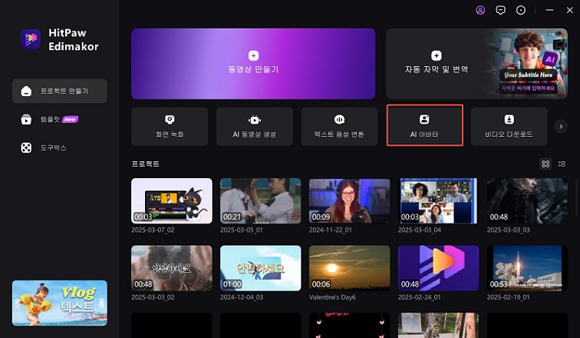This screenshot has height=338, width=580.
Task: Expand more tools with right arrow chevron
Action: click(x=561, y=126)
